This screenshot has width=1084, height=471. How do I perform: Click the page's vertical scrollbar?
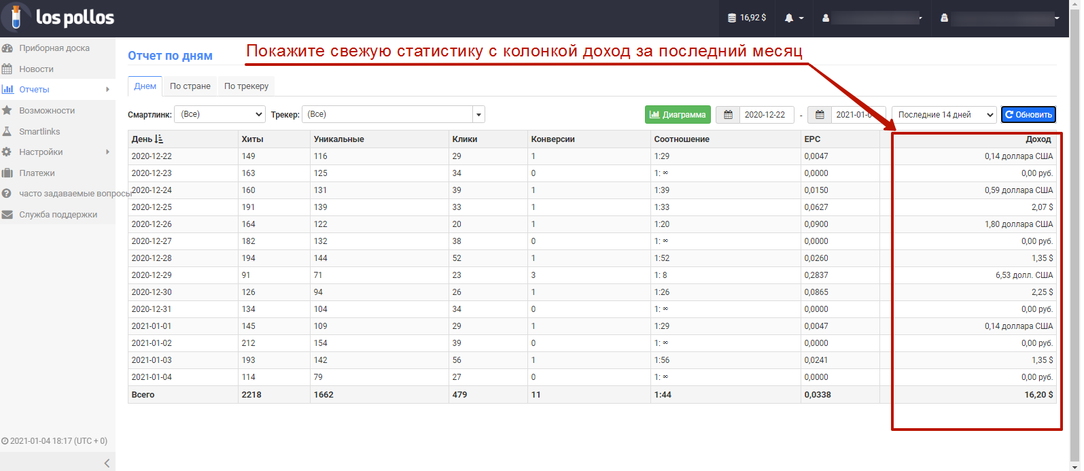[x=1075, y=238]
